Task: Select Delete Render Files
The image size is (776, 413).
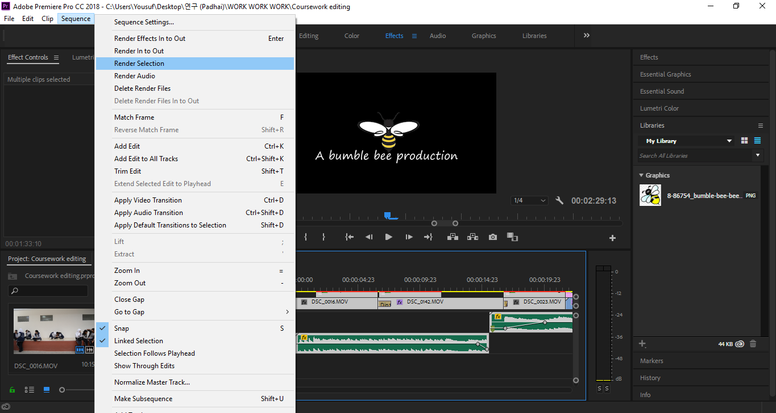Action: tap(195, 88)
